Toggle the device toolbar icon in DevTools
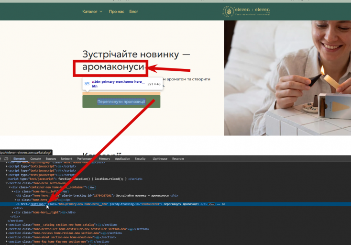The height and width of the screenshot is (245, 351). coord(6,158)
